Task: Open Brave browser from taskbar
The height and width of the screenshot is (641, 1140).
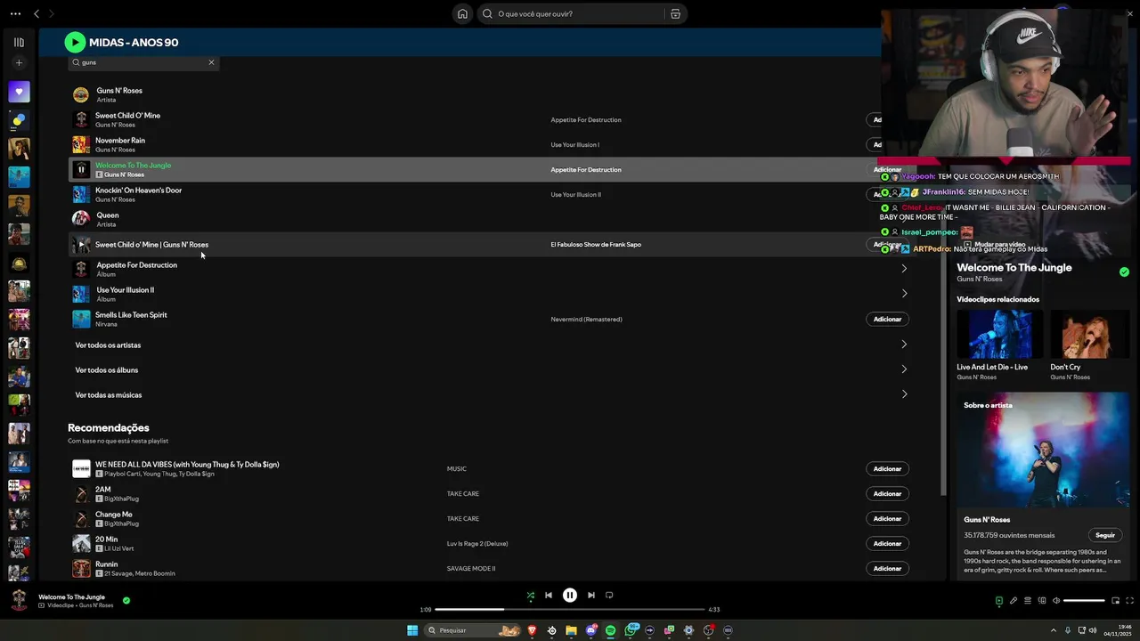Action: coord(532,630)
